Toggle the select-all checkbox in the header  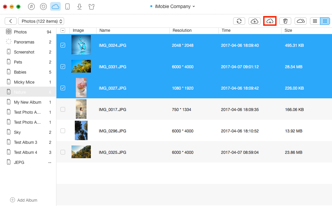[63, 30]
